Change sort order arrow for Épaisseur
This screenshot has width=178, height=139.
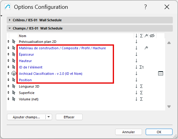pyautogui.click(x=136, y=54)
